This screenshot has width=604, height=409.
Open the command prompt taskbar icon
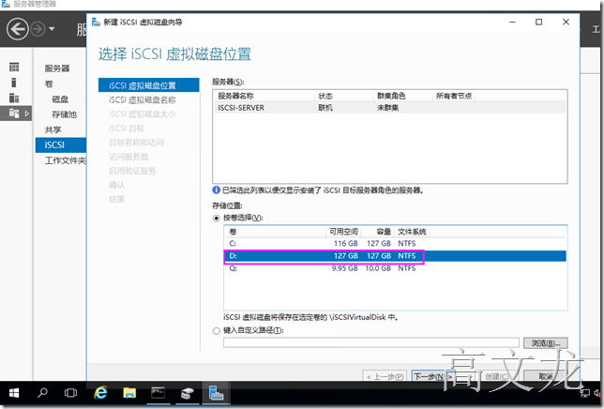158,393
